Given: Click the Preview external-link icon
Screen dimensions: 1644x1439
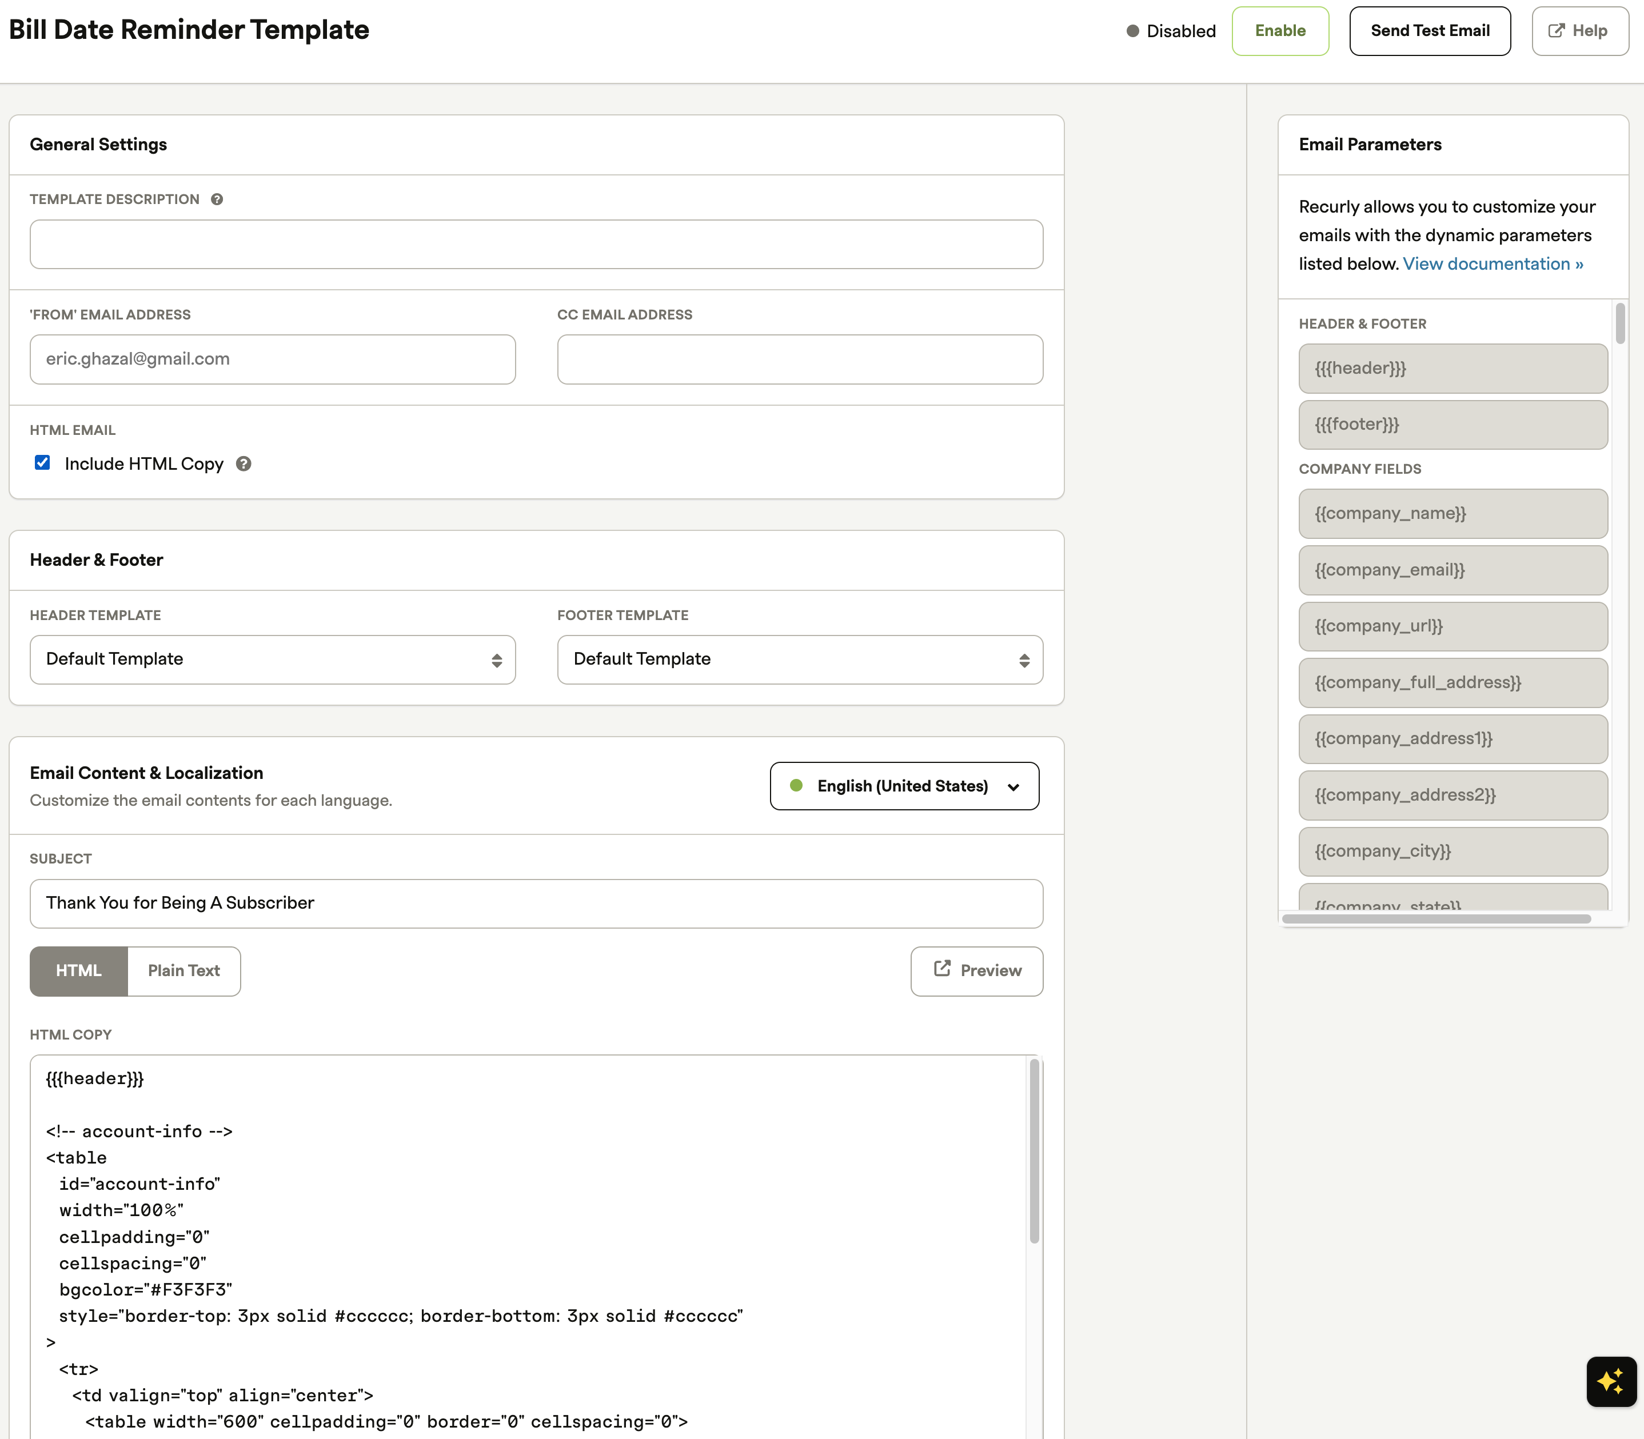Looking at the screenshot, I should point(942,969).
